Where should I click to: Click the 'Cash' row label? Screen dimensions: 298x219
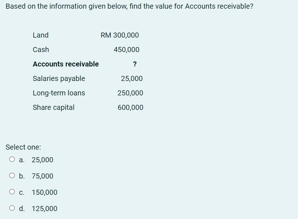(x=41, y=50)
